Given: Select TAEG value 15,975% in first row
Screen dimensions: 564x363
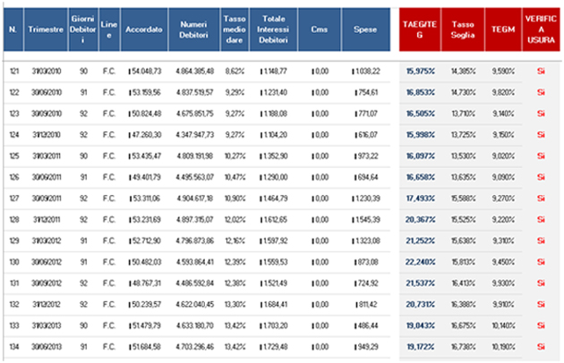Looking at the screenshot, I should pyautogui.click(x=420, y=72).
